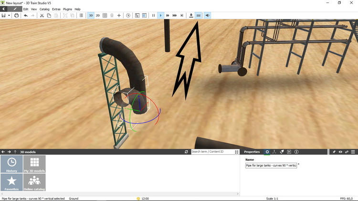The width and height of the screenshot is (358, 201).
Task: Open the time of day clock tool
Action: pyautogui.click(x=128, y=16)
